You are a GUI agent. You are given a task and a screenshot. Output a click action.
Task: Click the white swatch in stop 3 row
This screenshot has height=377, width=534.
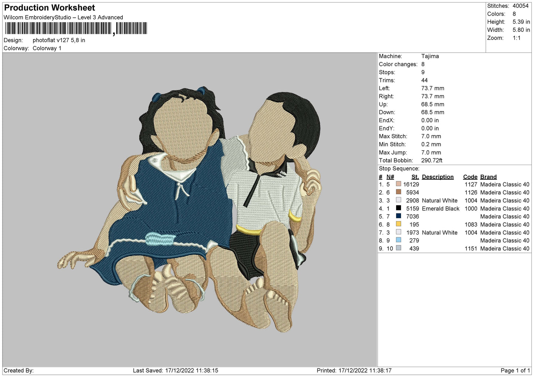pos(398,200)
